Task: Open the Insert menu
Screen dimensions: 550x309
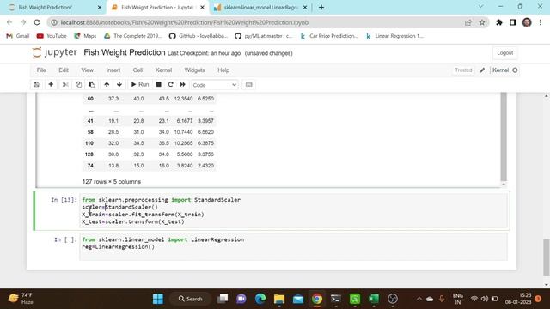Action: [113, 70]
